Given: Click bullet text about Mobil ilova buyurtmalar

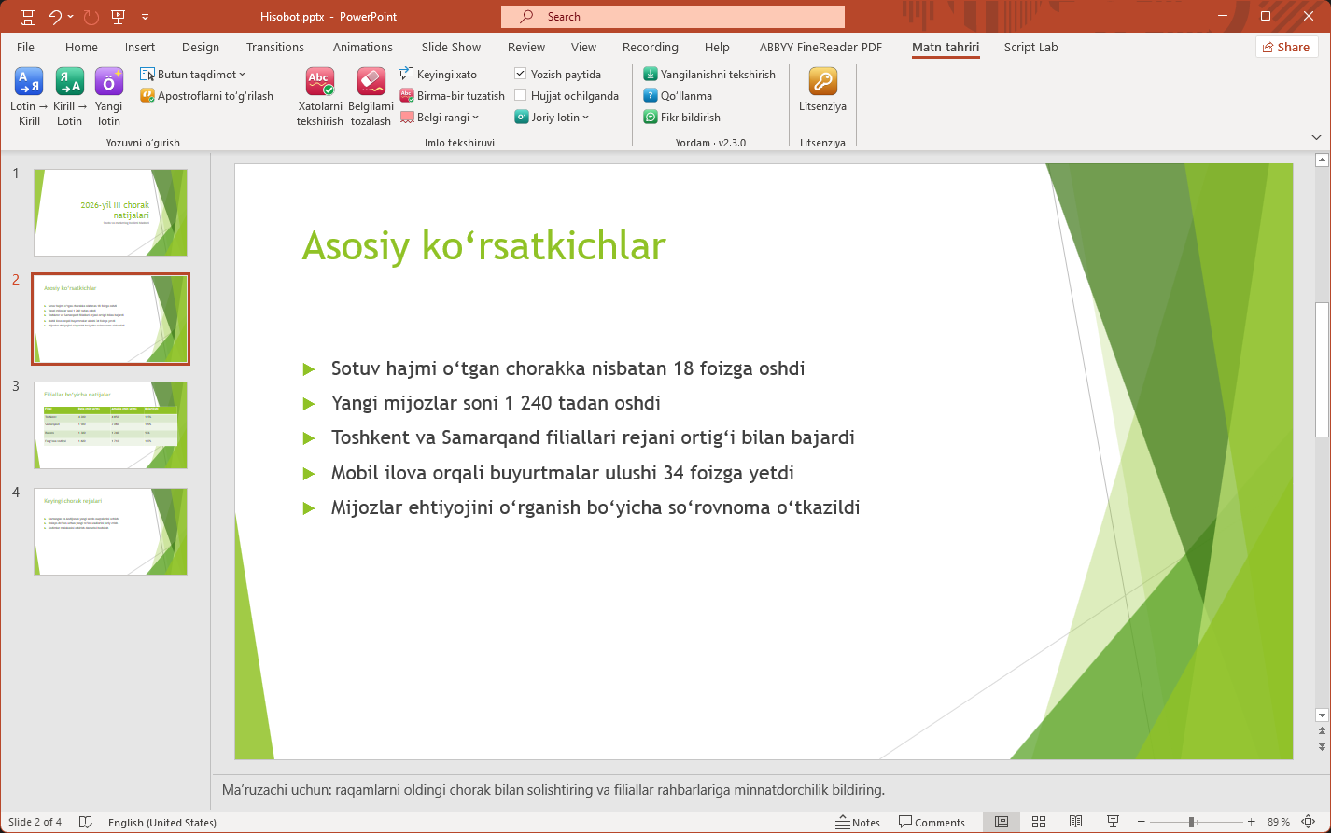Looking at the screenshot, I should (x=563, y=473).
